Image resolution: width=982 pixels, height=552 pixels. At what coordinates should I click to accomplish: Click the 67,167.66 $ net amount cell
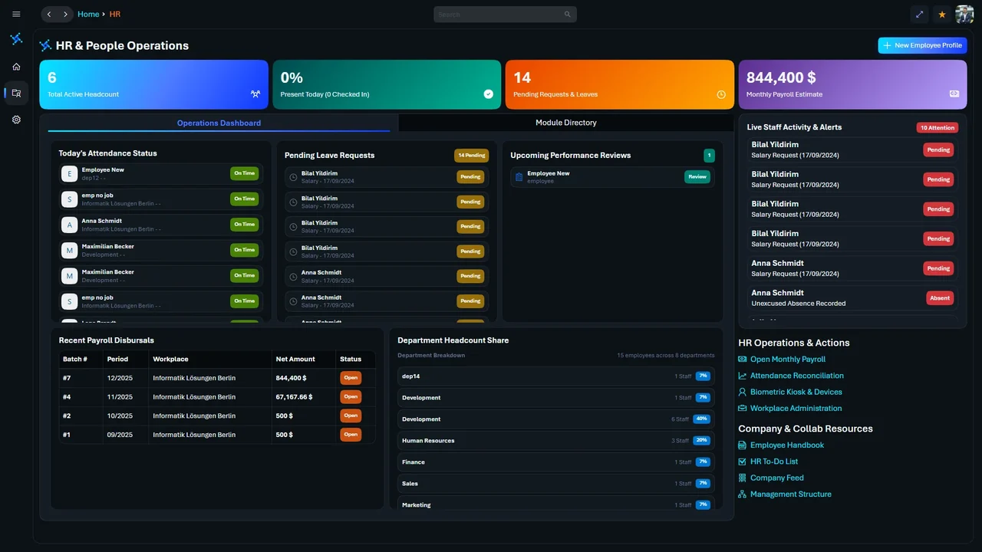(303, 397)
